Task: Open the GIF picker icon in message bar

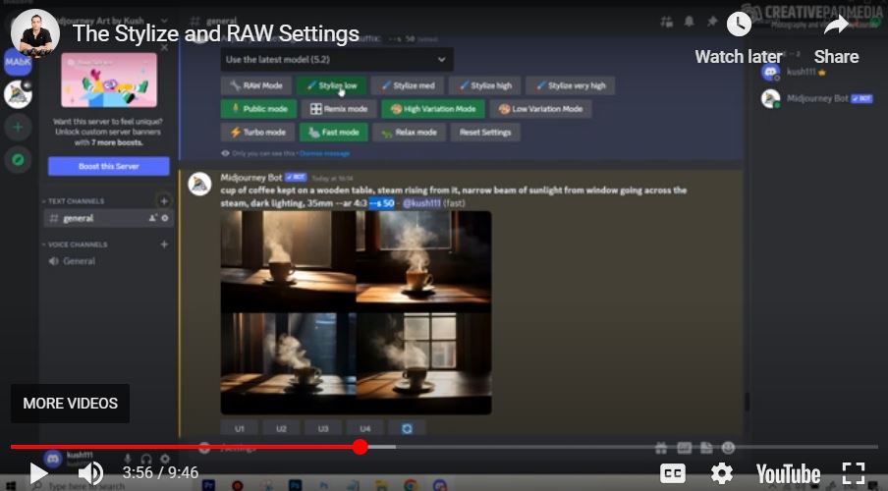Action: [x=684, y=448]
